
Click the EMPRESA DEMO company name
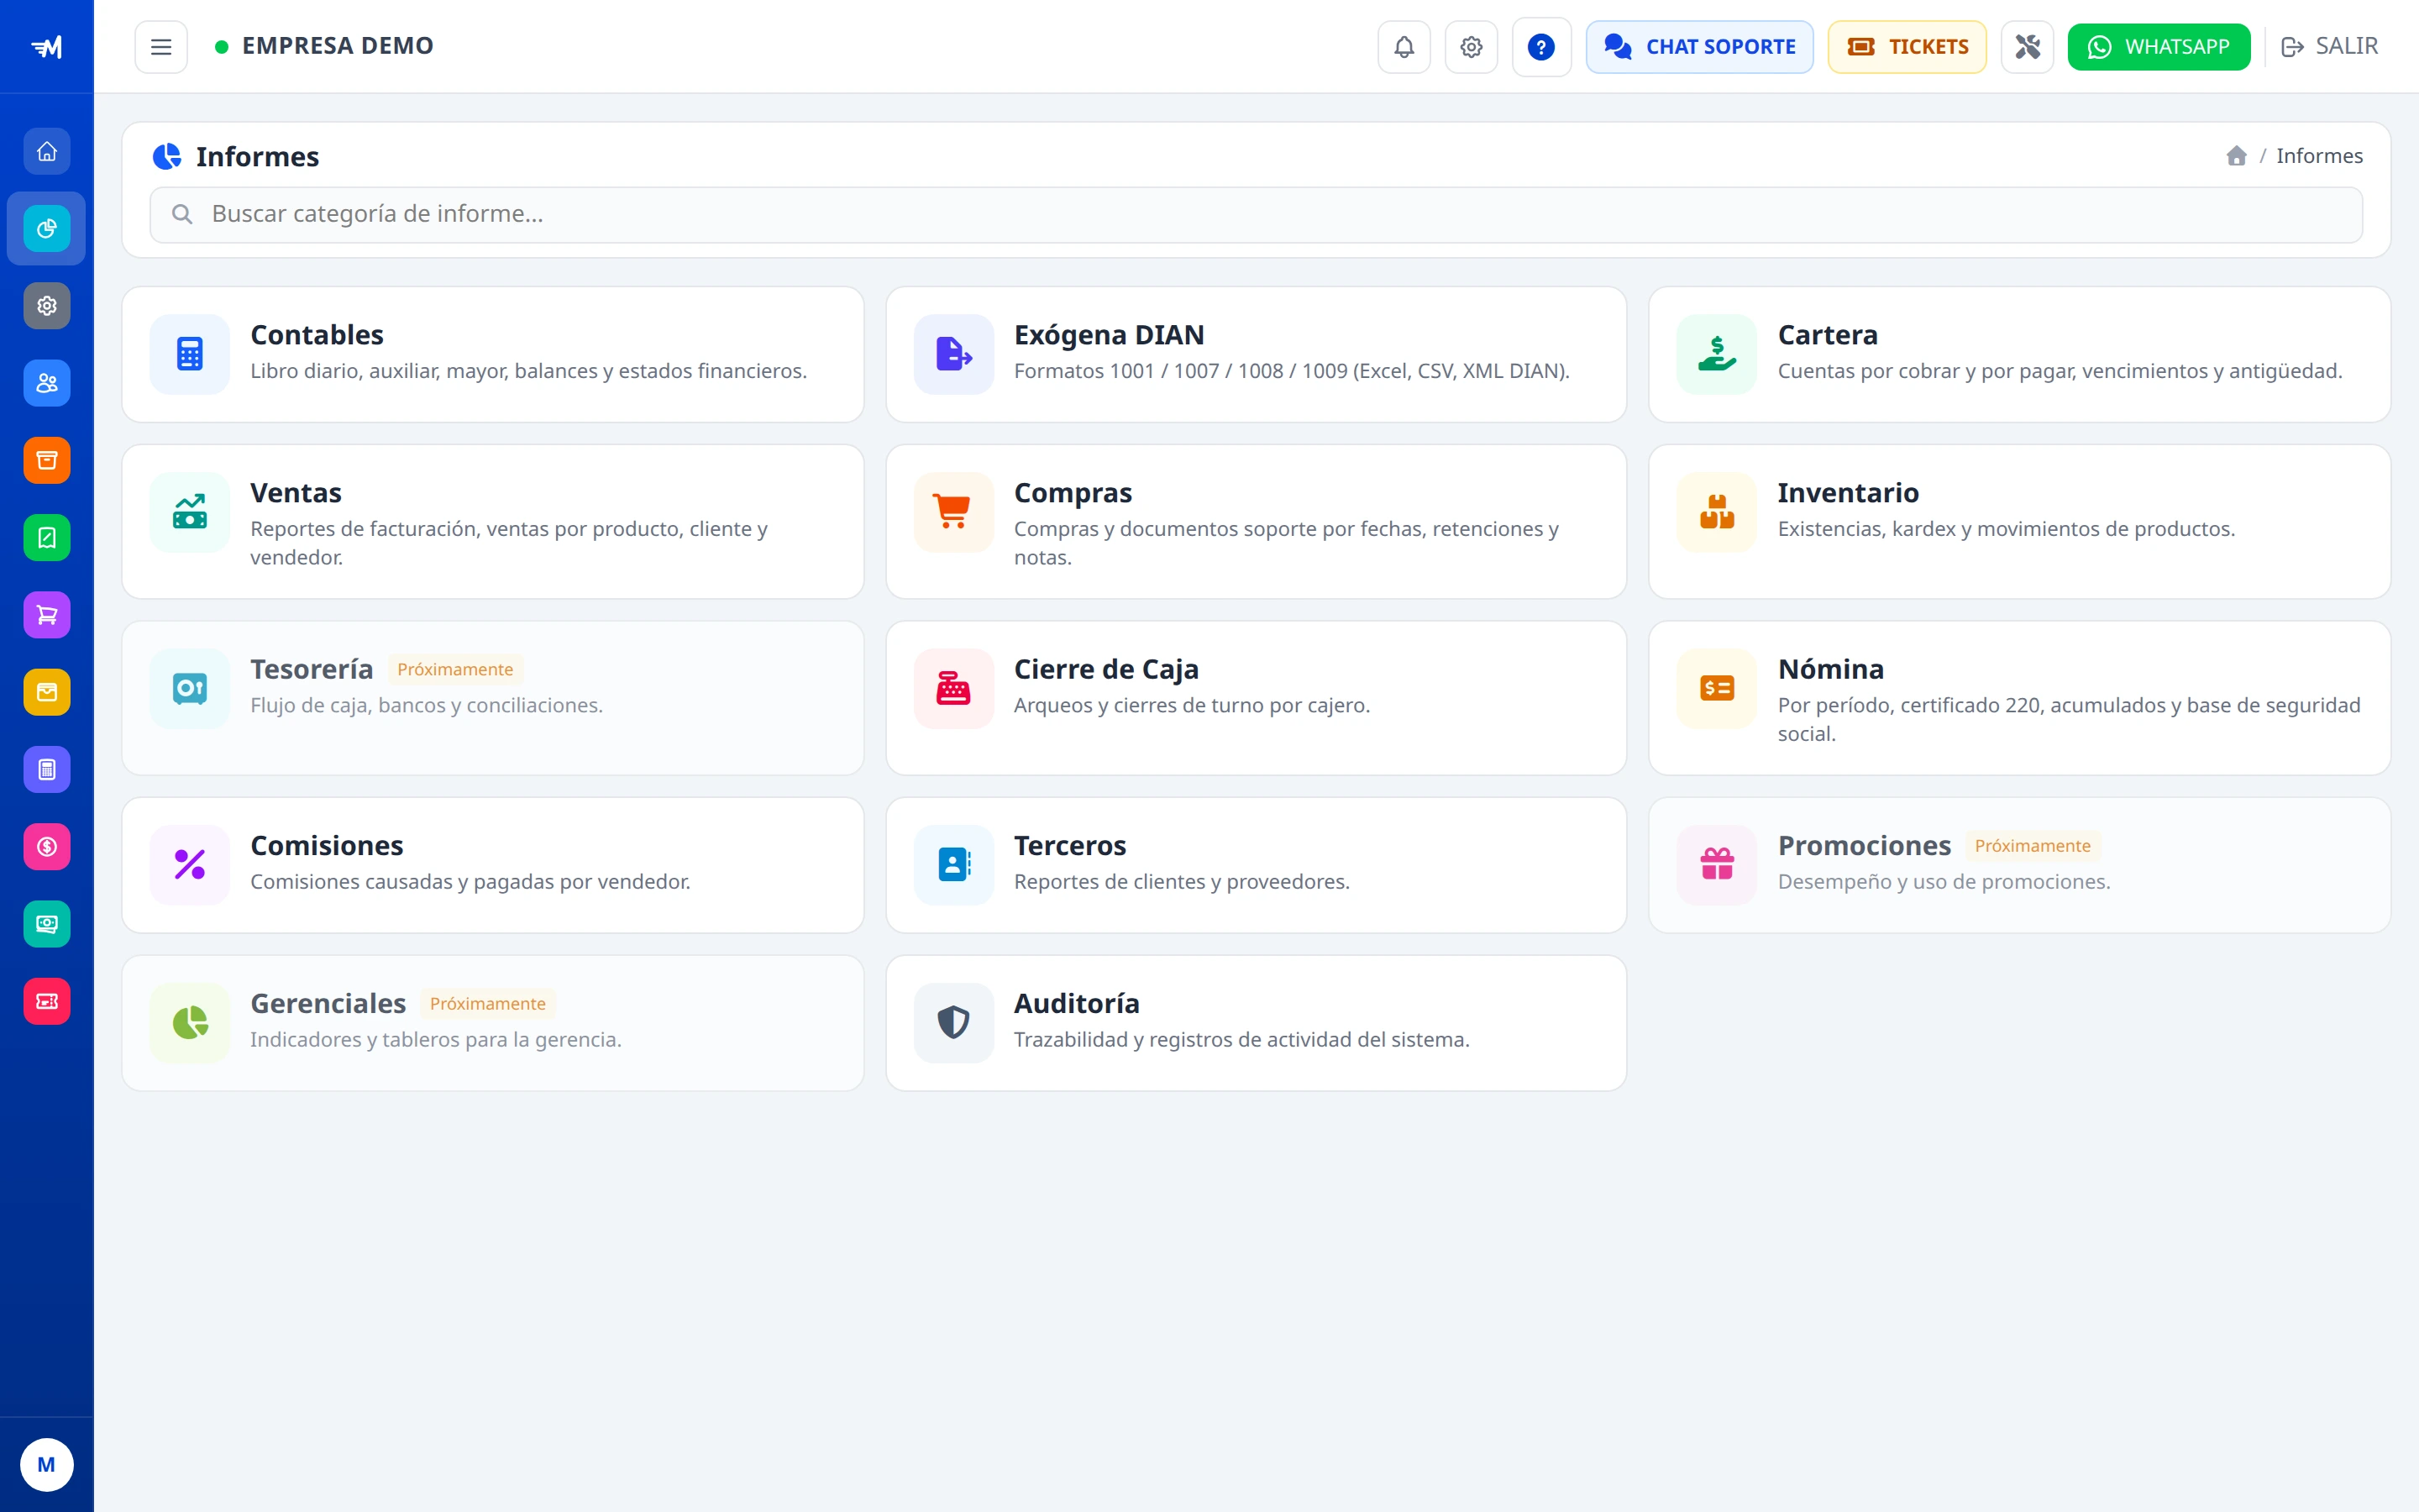pyautogui.click(x=338, y=46)
